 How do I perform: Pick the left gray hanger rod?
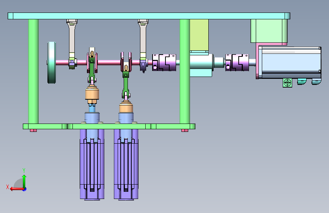pos(72,38)
